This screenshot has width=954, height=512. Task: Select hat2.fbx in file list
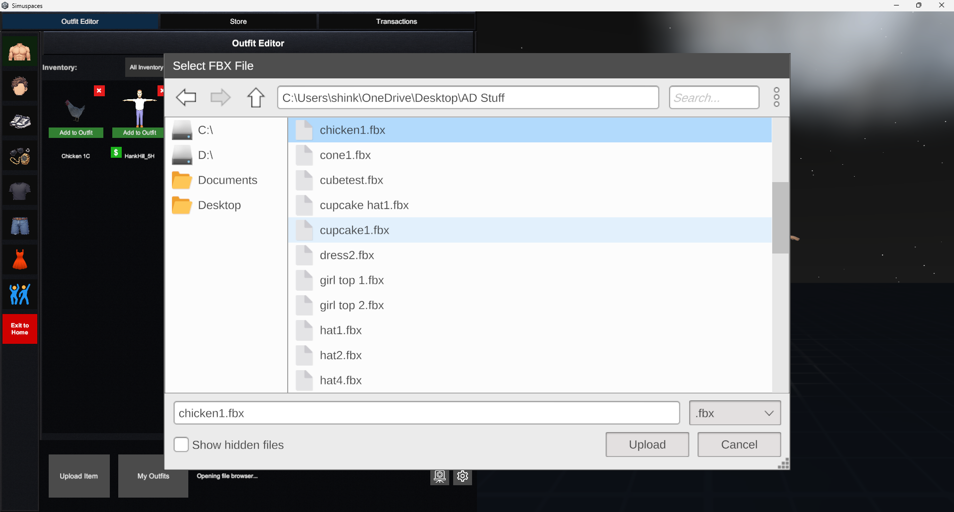tap(530, 355)
